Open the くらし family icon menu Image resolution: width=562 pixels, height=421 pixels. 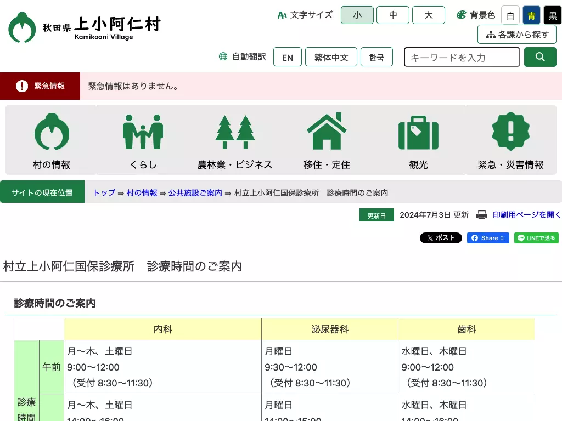(x=143, y=140)
